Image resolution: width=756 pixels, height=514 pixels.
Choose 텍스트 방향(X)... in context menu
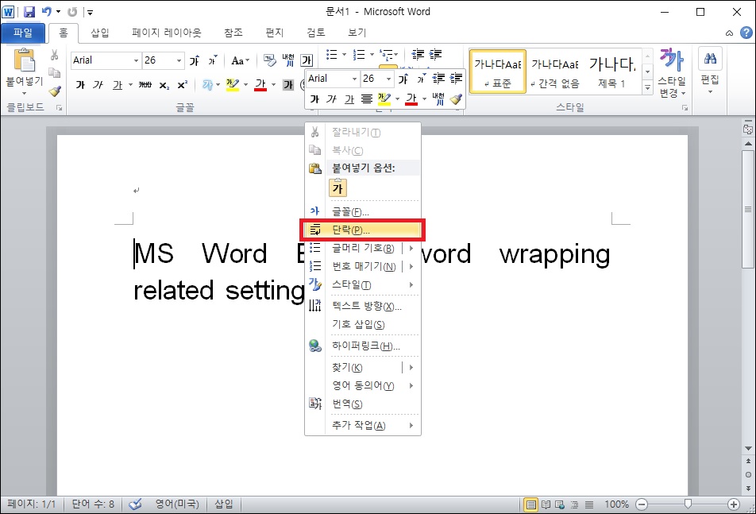pyautogui.click(x=363, y=306)
